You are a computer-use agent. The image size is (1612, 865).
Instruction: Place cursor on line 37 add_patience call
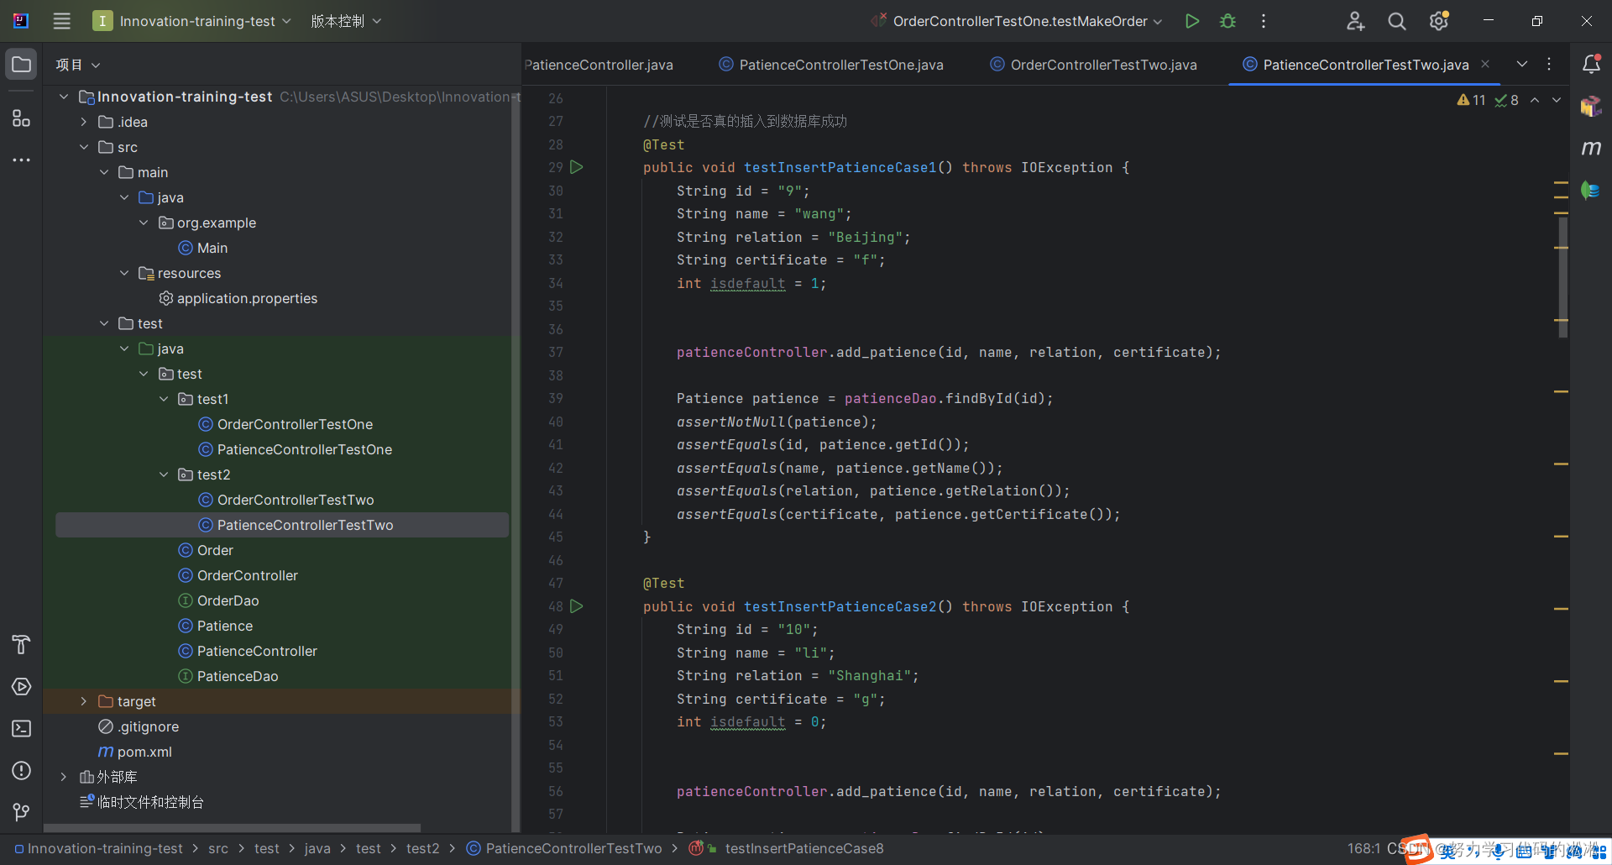949,352
